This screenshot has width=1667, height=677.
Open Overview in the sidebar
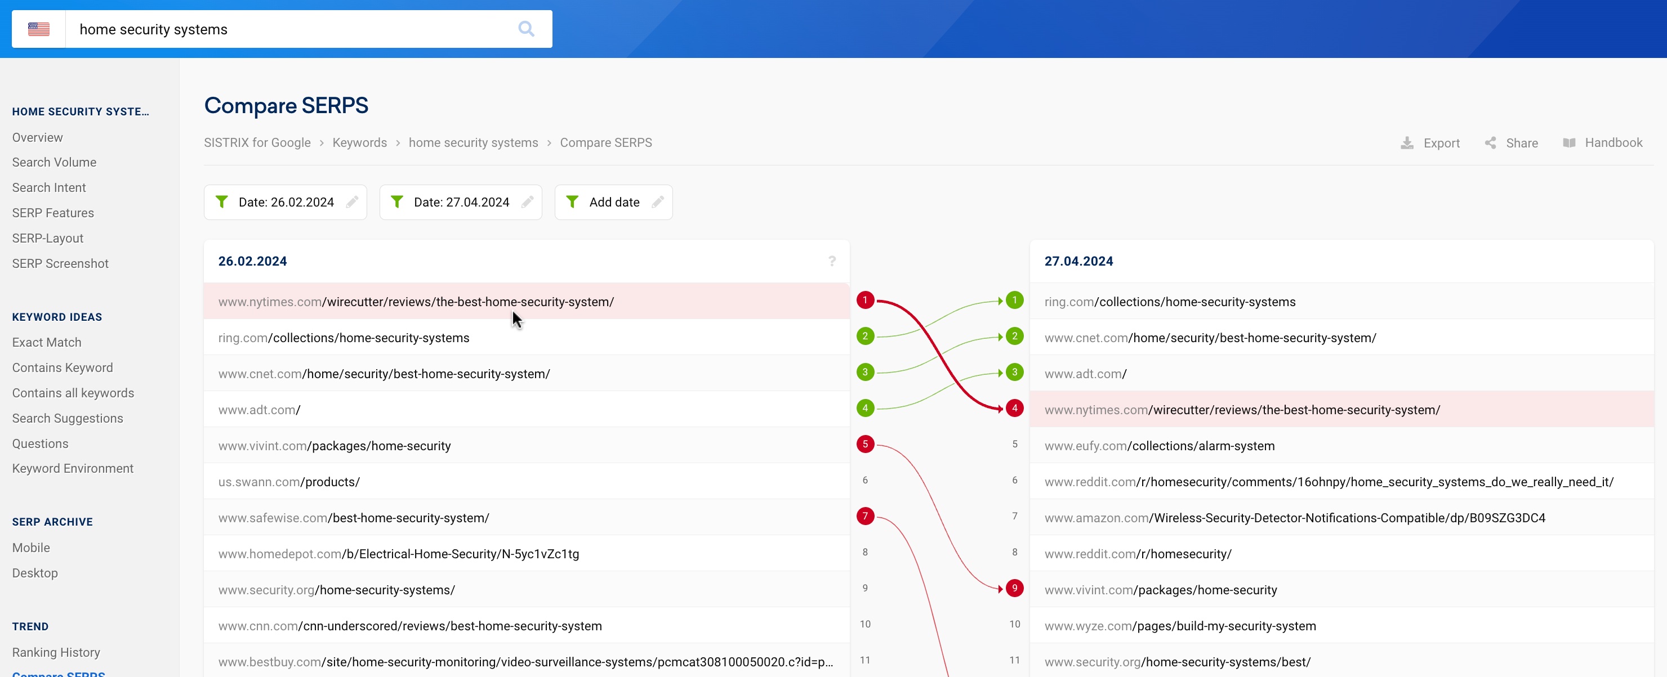tap(38, 138)
